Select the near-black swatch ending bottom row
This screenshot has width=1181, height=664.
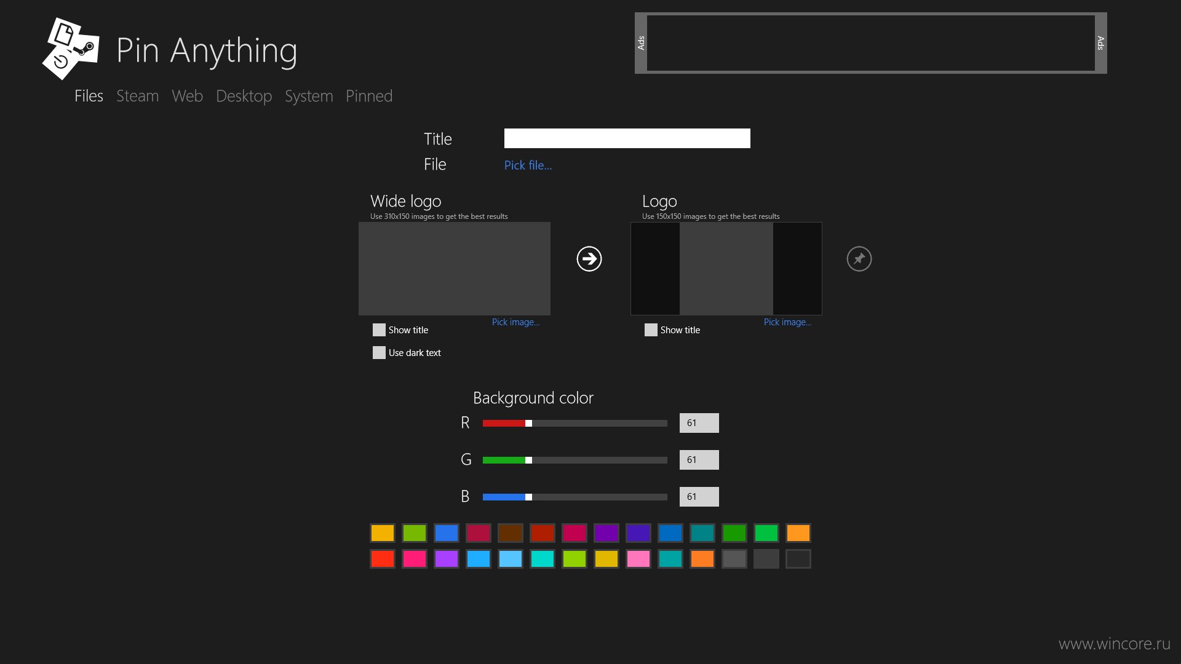point(798,559)
